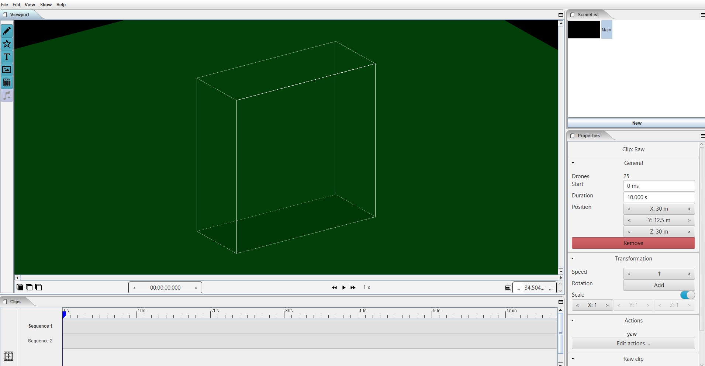This screenshot has width=705, height=366.
Task: Toggle the uniform Scale switch
Action: (x=687, y=295)
